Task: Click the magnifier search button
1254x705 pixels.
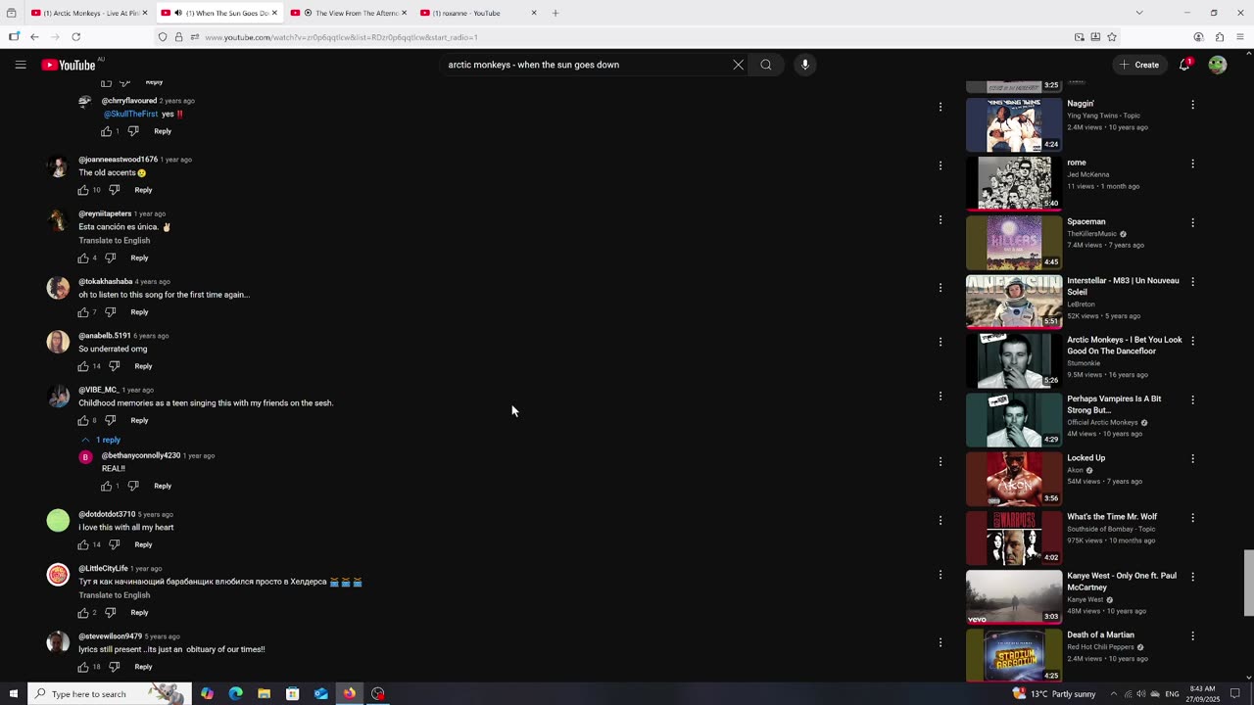Action: [766, 65]
